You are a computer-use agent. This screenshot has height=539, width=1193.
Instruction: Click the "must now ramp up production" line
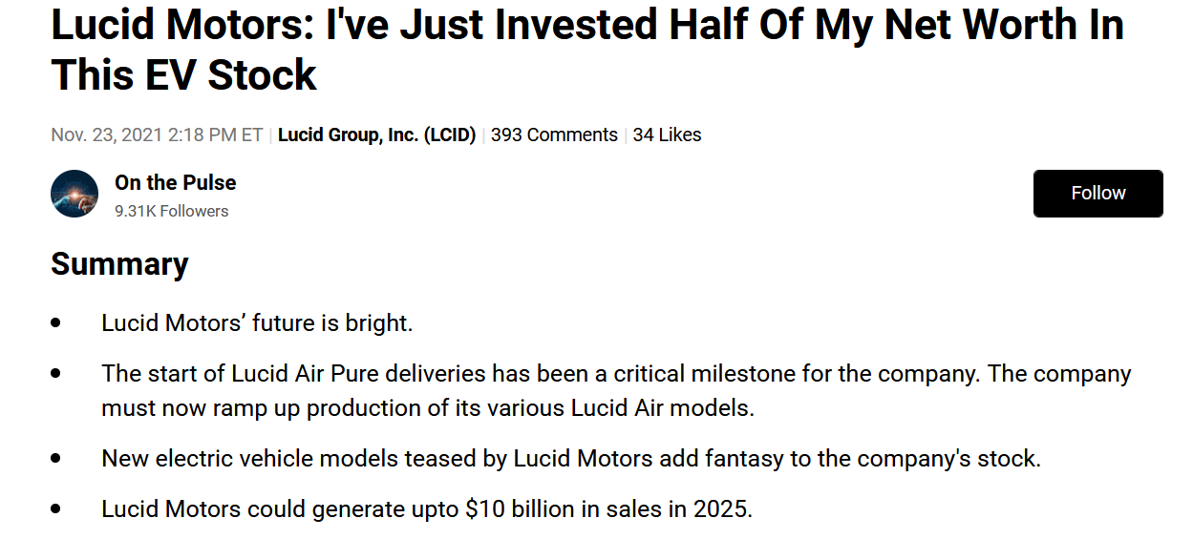(428, 408)
